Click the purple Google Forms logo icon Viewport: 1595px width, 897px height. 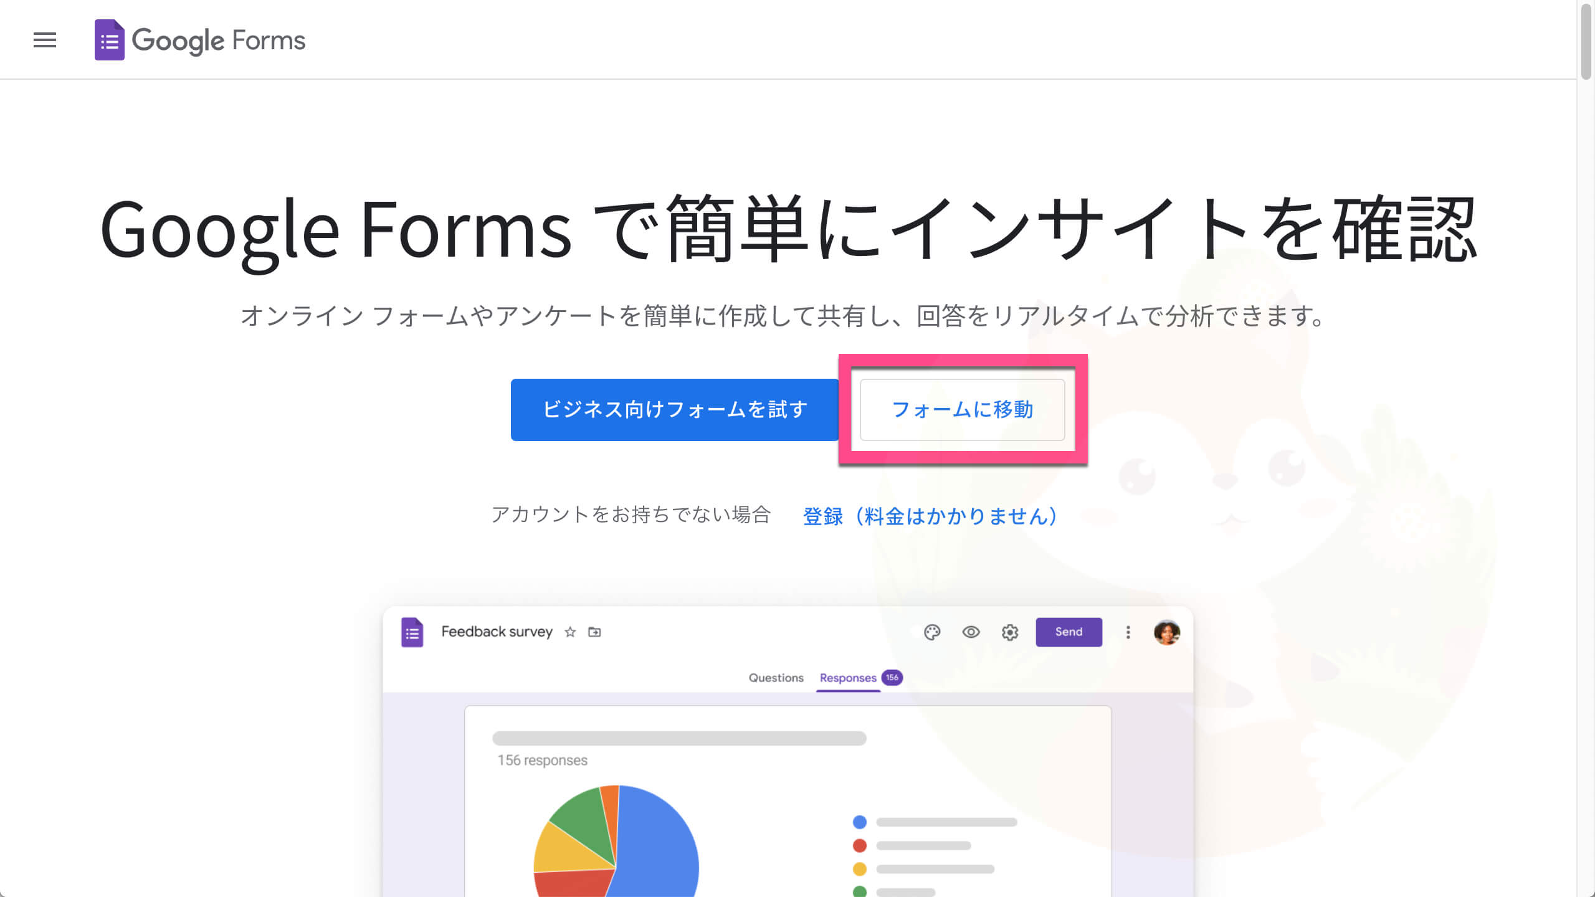109,40
